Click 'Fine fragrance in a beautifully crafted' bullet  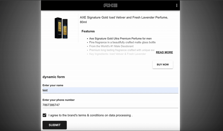coord(122,43)
